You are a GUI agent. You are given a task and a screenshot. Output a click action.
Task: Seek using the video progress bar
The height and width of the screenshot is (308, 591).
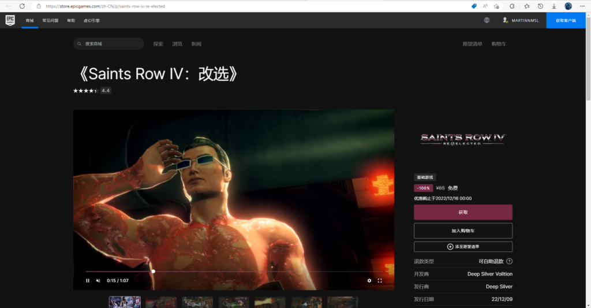tap(234, 272)
